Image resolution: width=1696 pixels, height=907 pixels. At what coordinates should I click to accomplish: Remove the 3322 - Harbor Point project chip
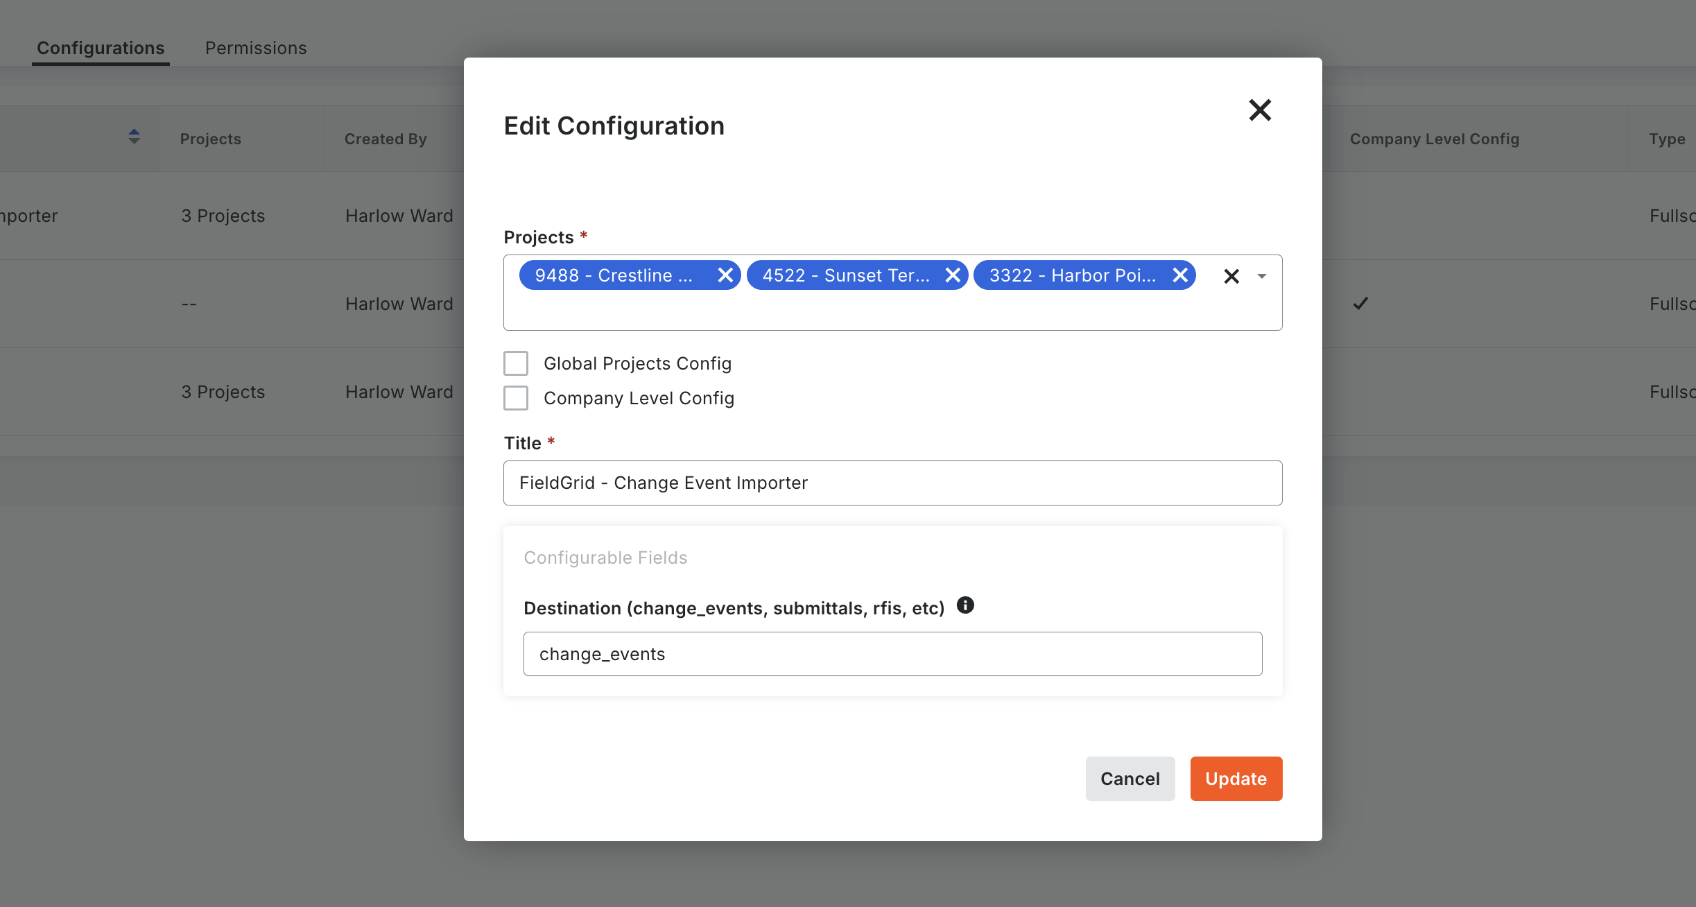[x=1179, y=275]
